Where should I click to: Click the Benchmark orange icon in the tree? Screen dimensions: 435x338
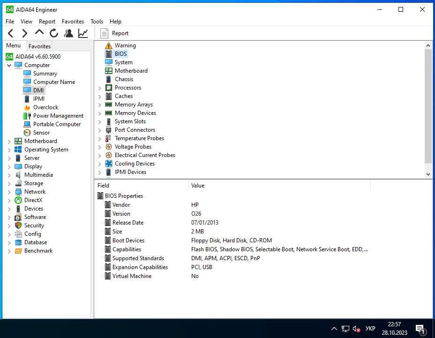18,251
